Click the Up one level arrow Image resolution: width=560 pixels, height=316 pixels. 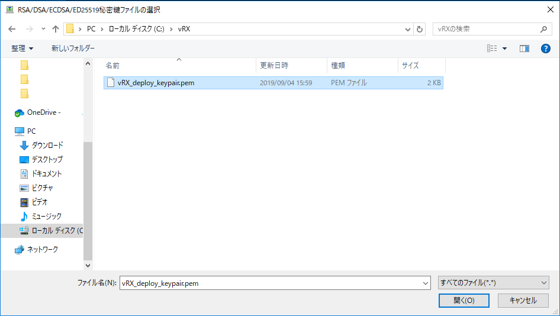point(56,29)
